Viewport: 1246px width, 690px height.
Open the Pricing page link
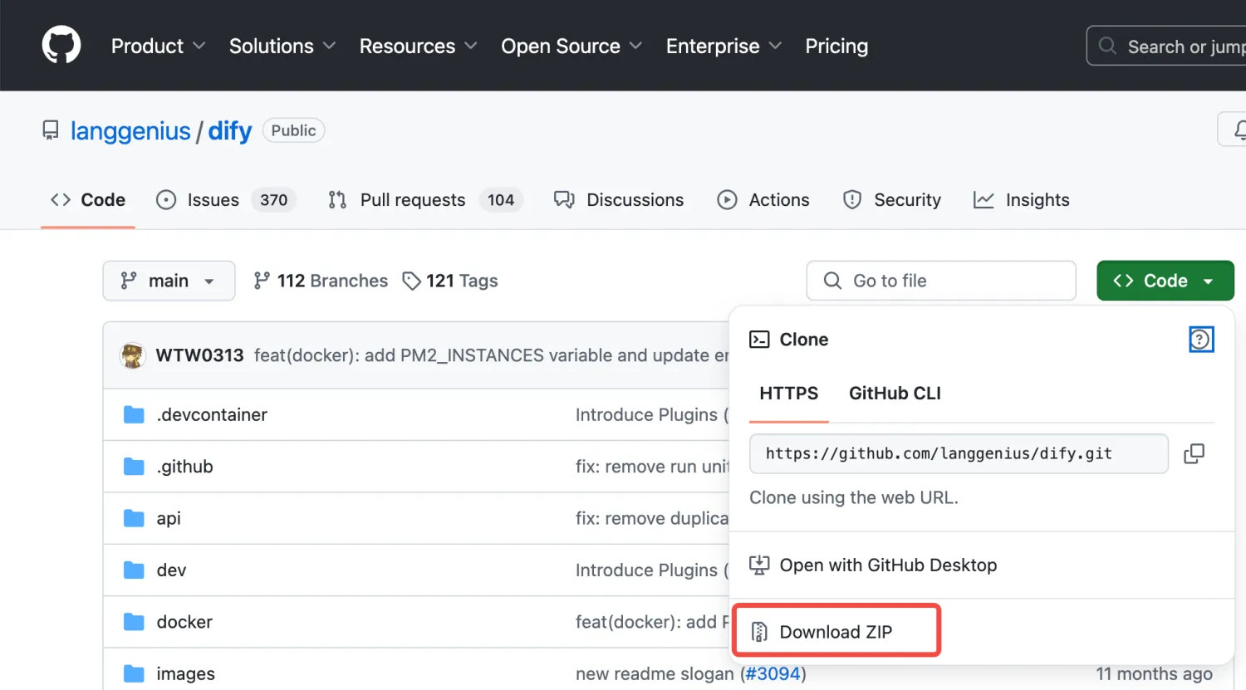(x=836, y=46)
